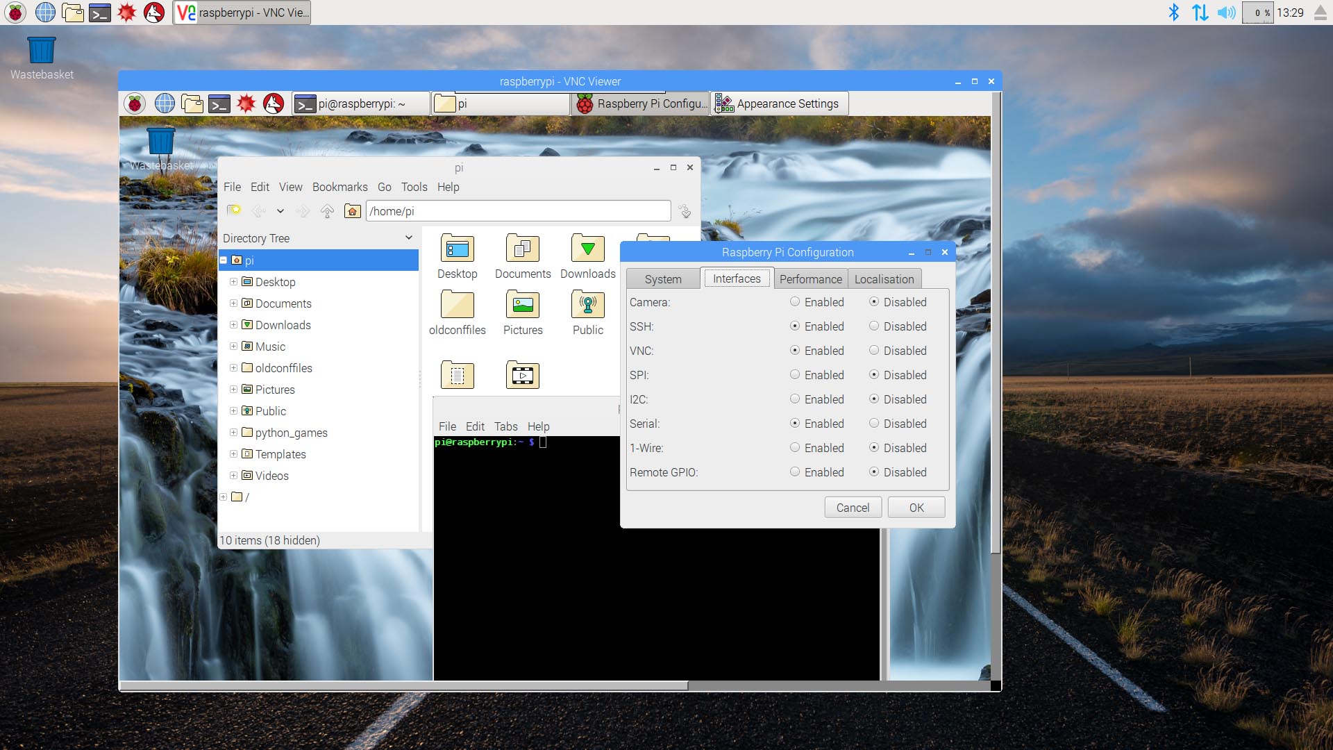Viewport: 1333px width, 750px height.
Task: Open the Bookmarks menu in file manager
Action: [x=339, y=187]
